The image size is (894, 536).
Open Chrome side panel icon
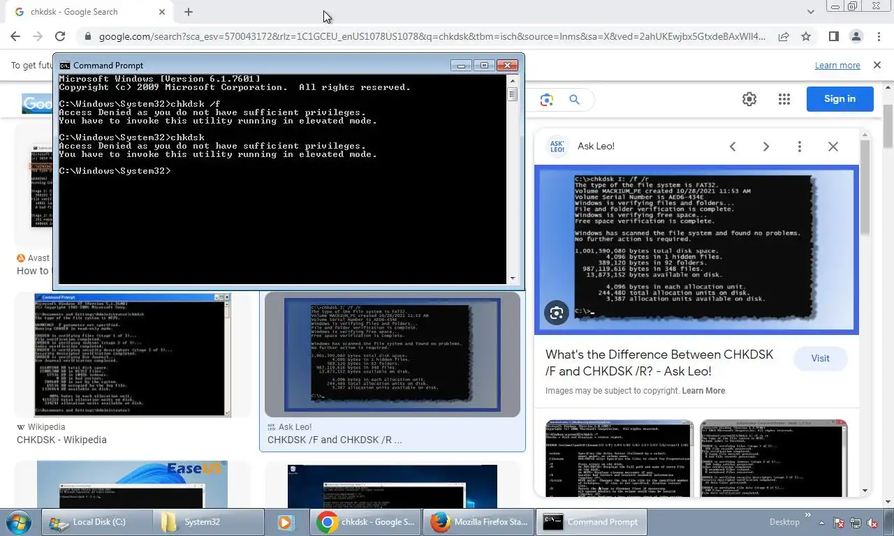click(x=834, y=36)
